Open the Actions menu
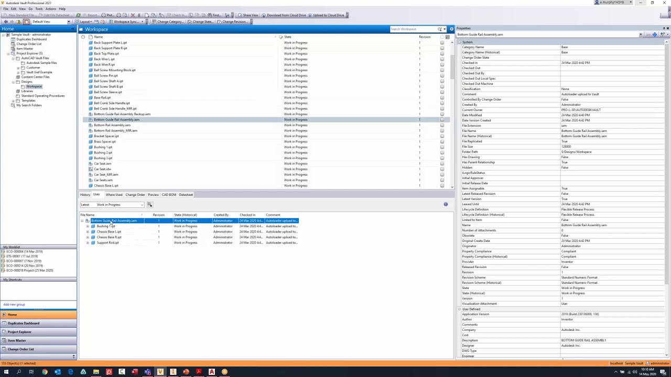This screenshot has height=377, width=671. [x=51, y=9]
